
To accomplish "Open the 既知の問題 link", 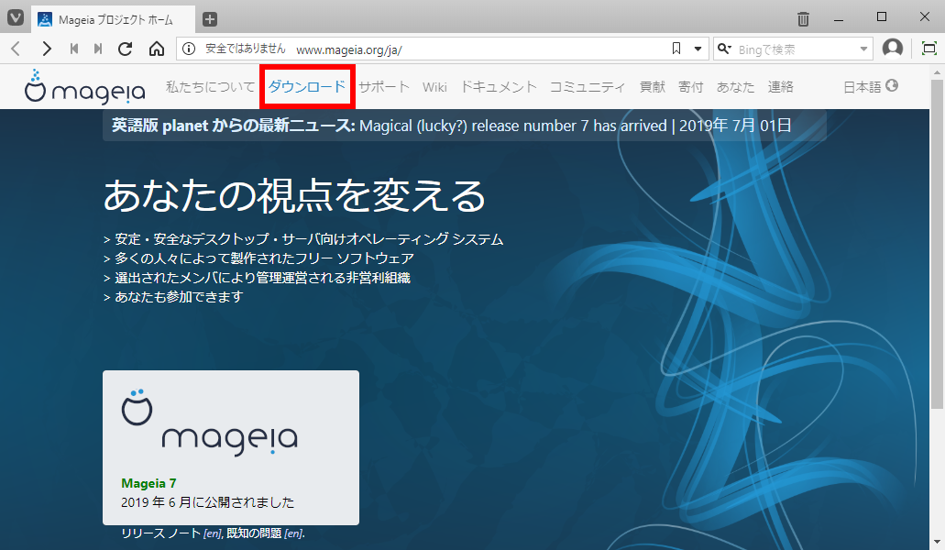I will [254, 533].
